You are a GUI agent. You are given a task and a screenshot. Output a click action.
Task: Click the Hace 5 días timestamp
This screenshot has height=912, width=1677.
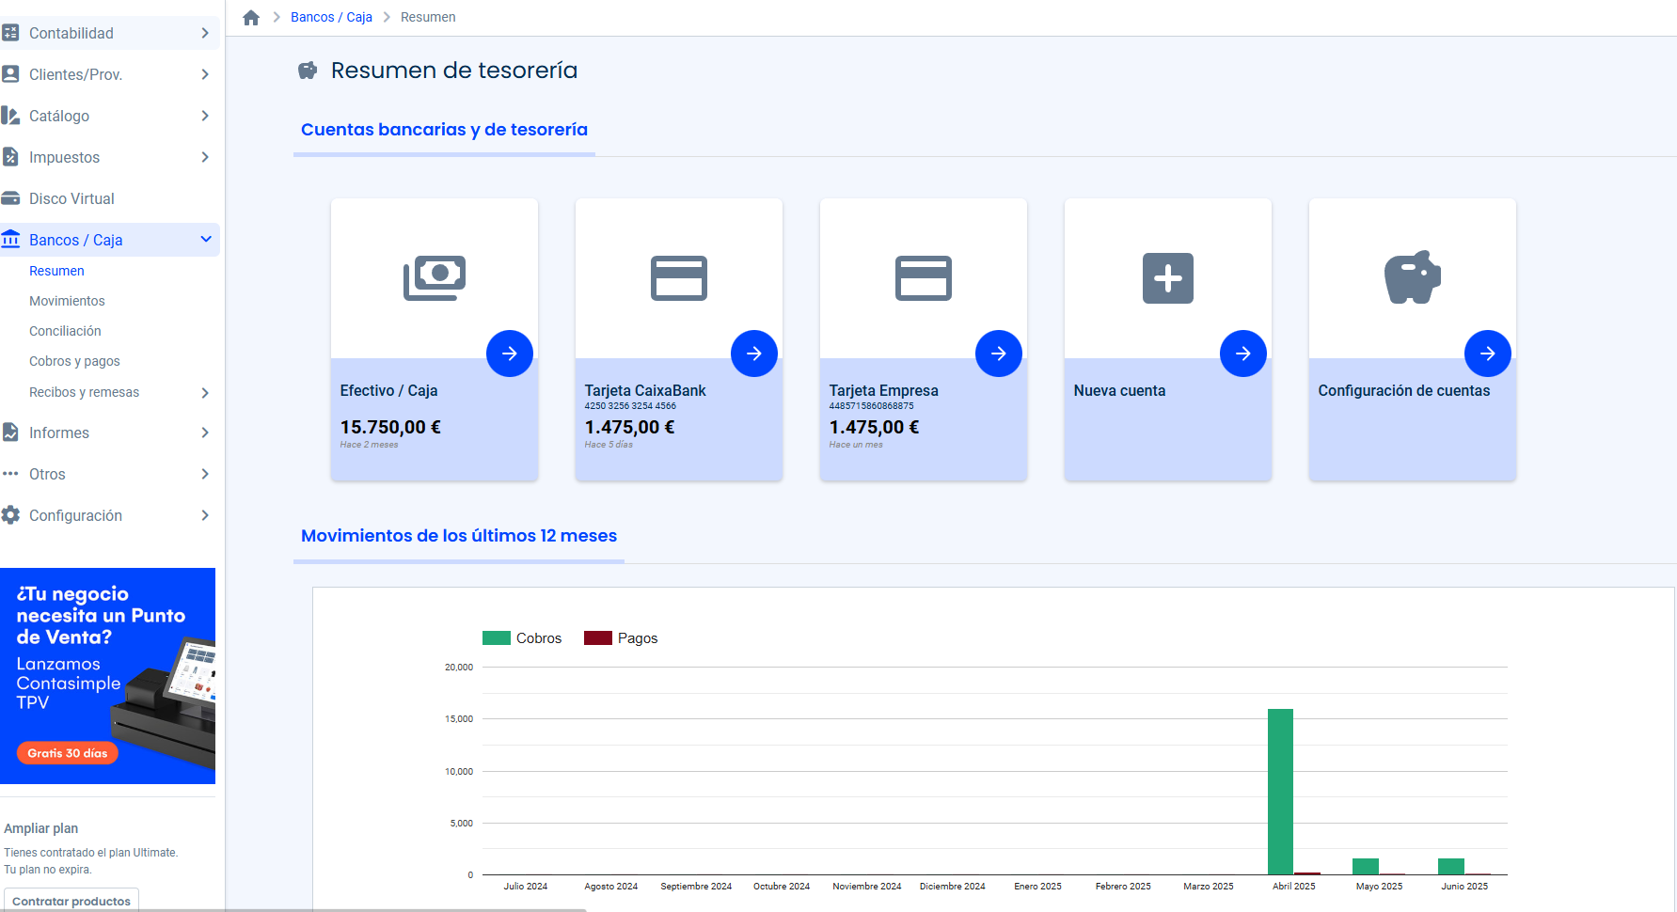[609, 445]
